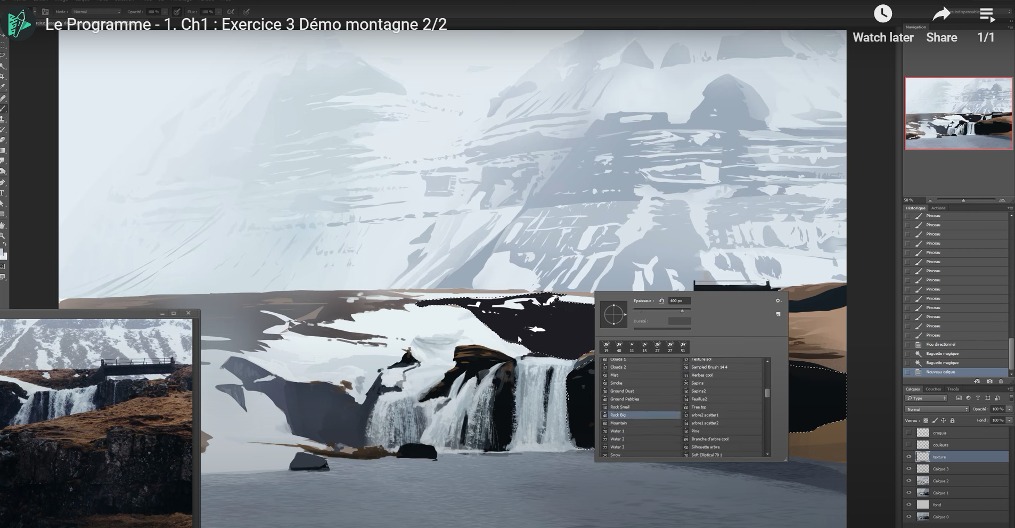Hide the Calque 2 layer
This screenshot has height=528, width=1015.
[x=909, y=481]
